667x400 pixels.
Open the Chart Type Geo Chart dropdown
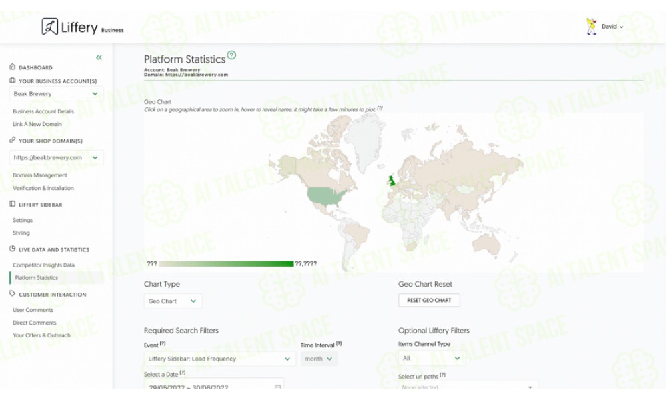173,301
